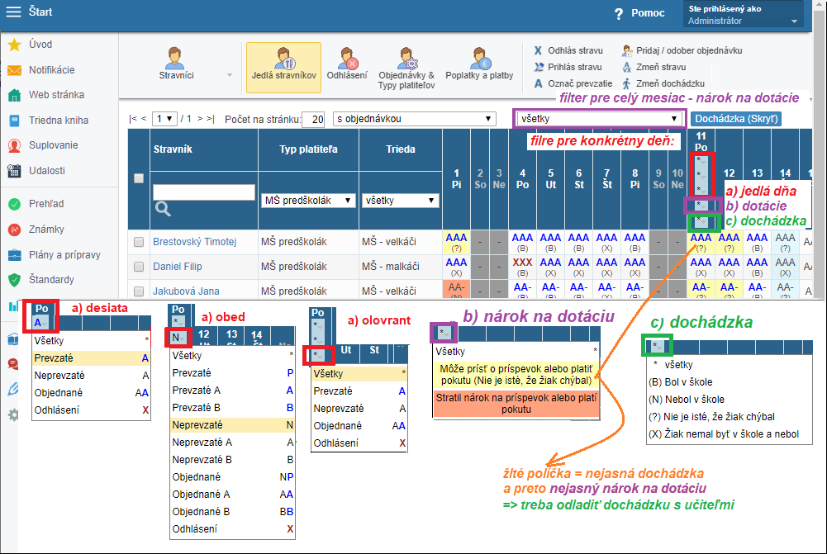This screenshot has width=827, height=554.
Task: Open the Stravníci toolbar icon
Action: point(174,58)
